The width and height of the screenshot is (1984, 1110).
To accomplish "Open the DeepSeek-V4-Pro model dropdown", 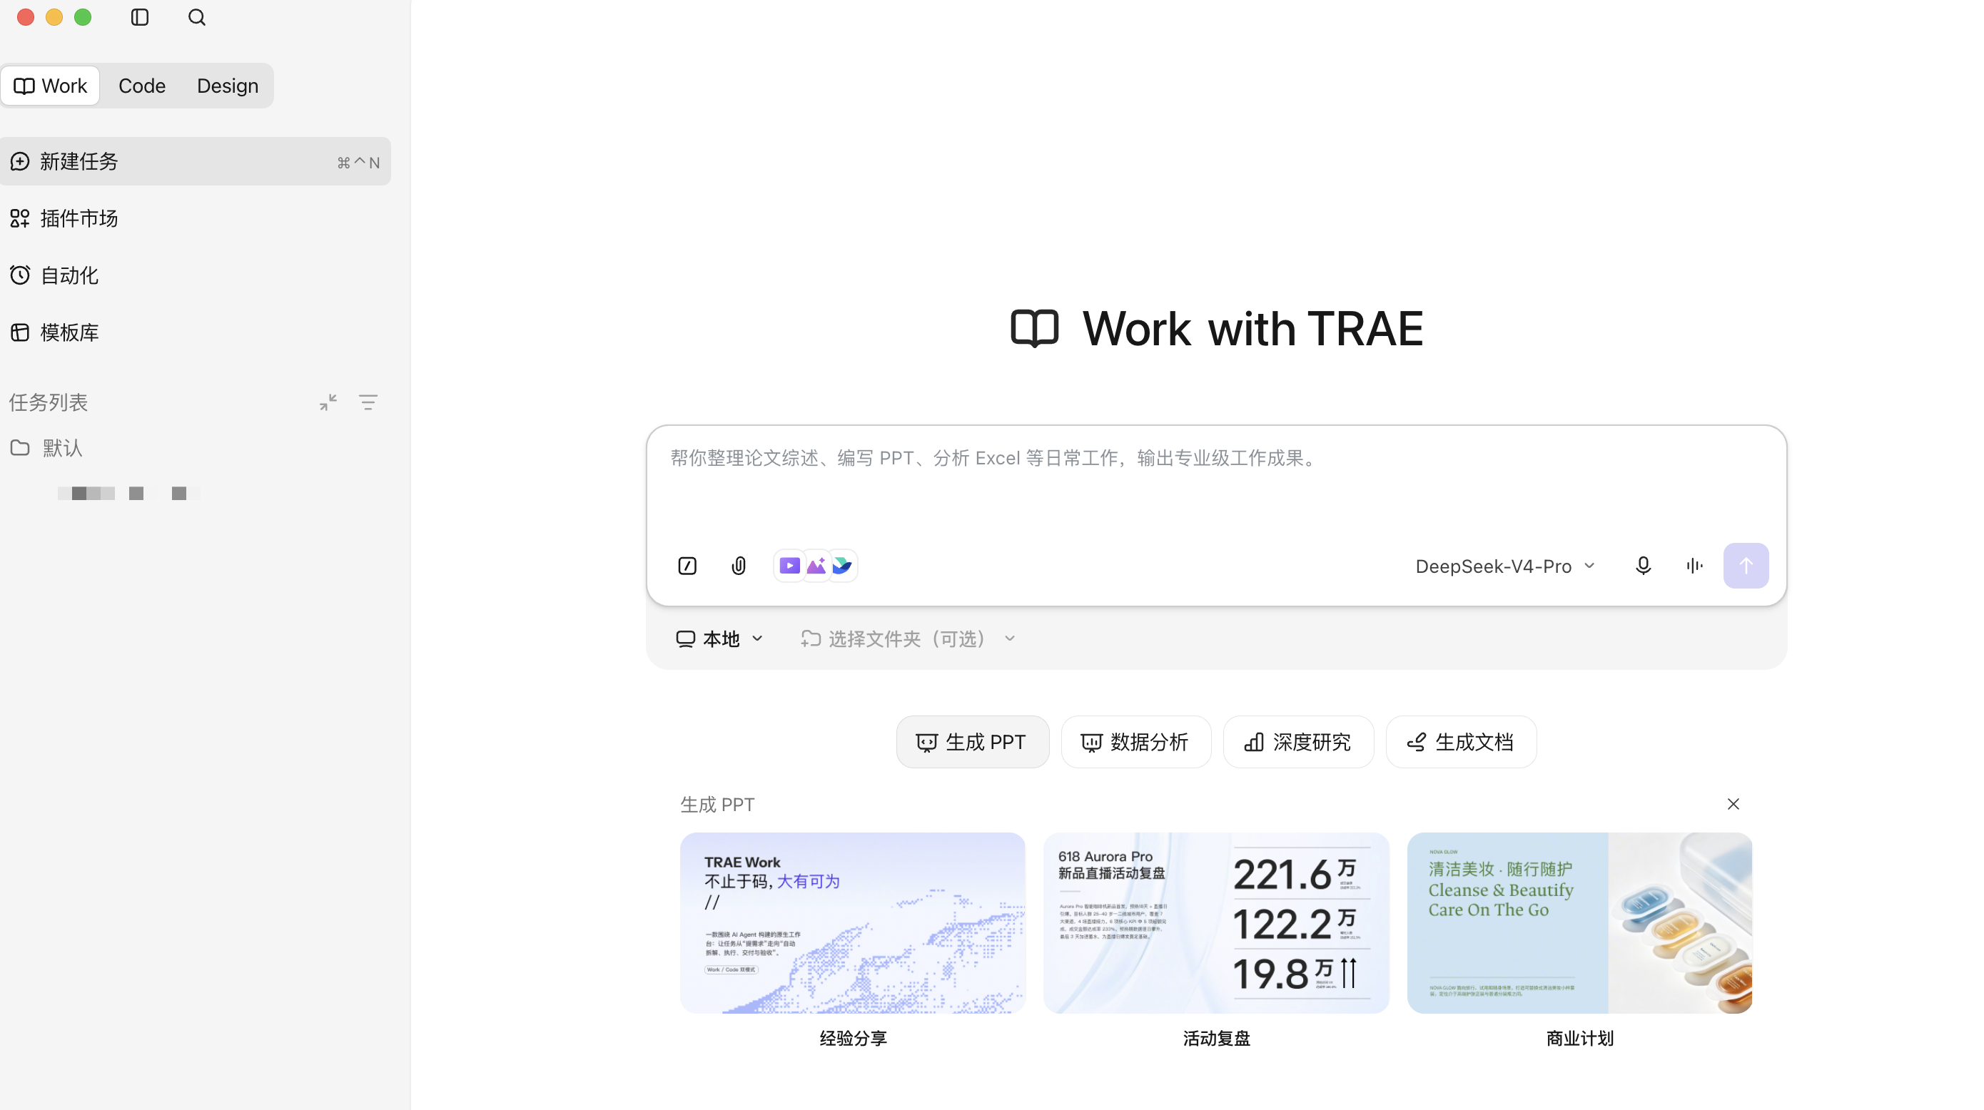I will tap(1506, 566).
